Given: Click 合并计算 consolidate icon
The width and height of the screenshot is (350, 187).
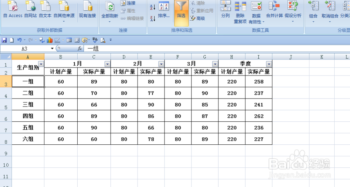Looking at the screenshot, I should 274,9.
